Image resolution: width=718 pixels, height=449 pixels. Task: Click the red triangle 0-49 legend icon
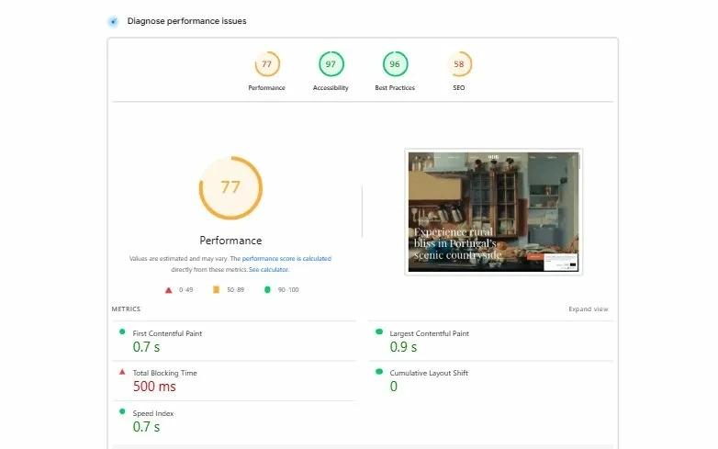(x=169, y=290)
